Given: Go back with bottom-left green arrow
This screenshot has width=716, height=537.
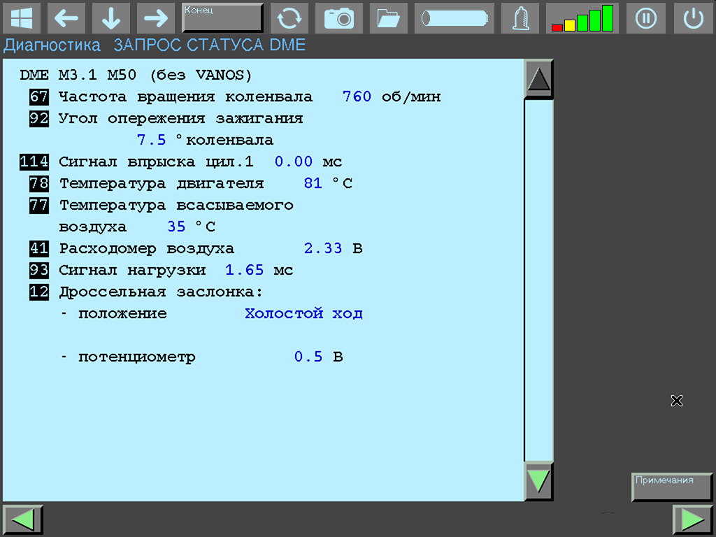Looking at the screenshot, I should pyautogui.click(x=23, y=520).
